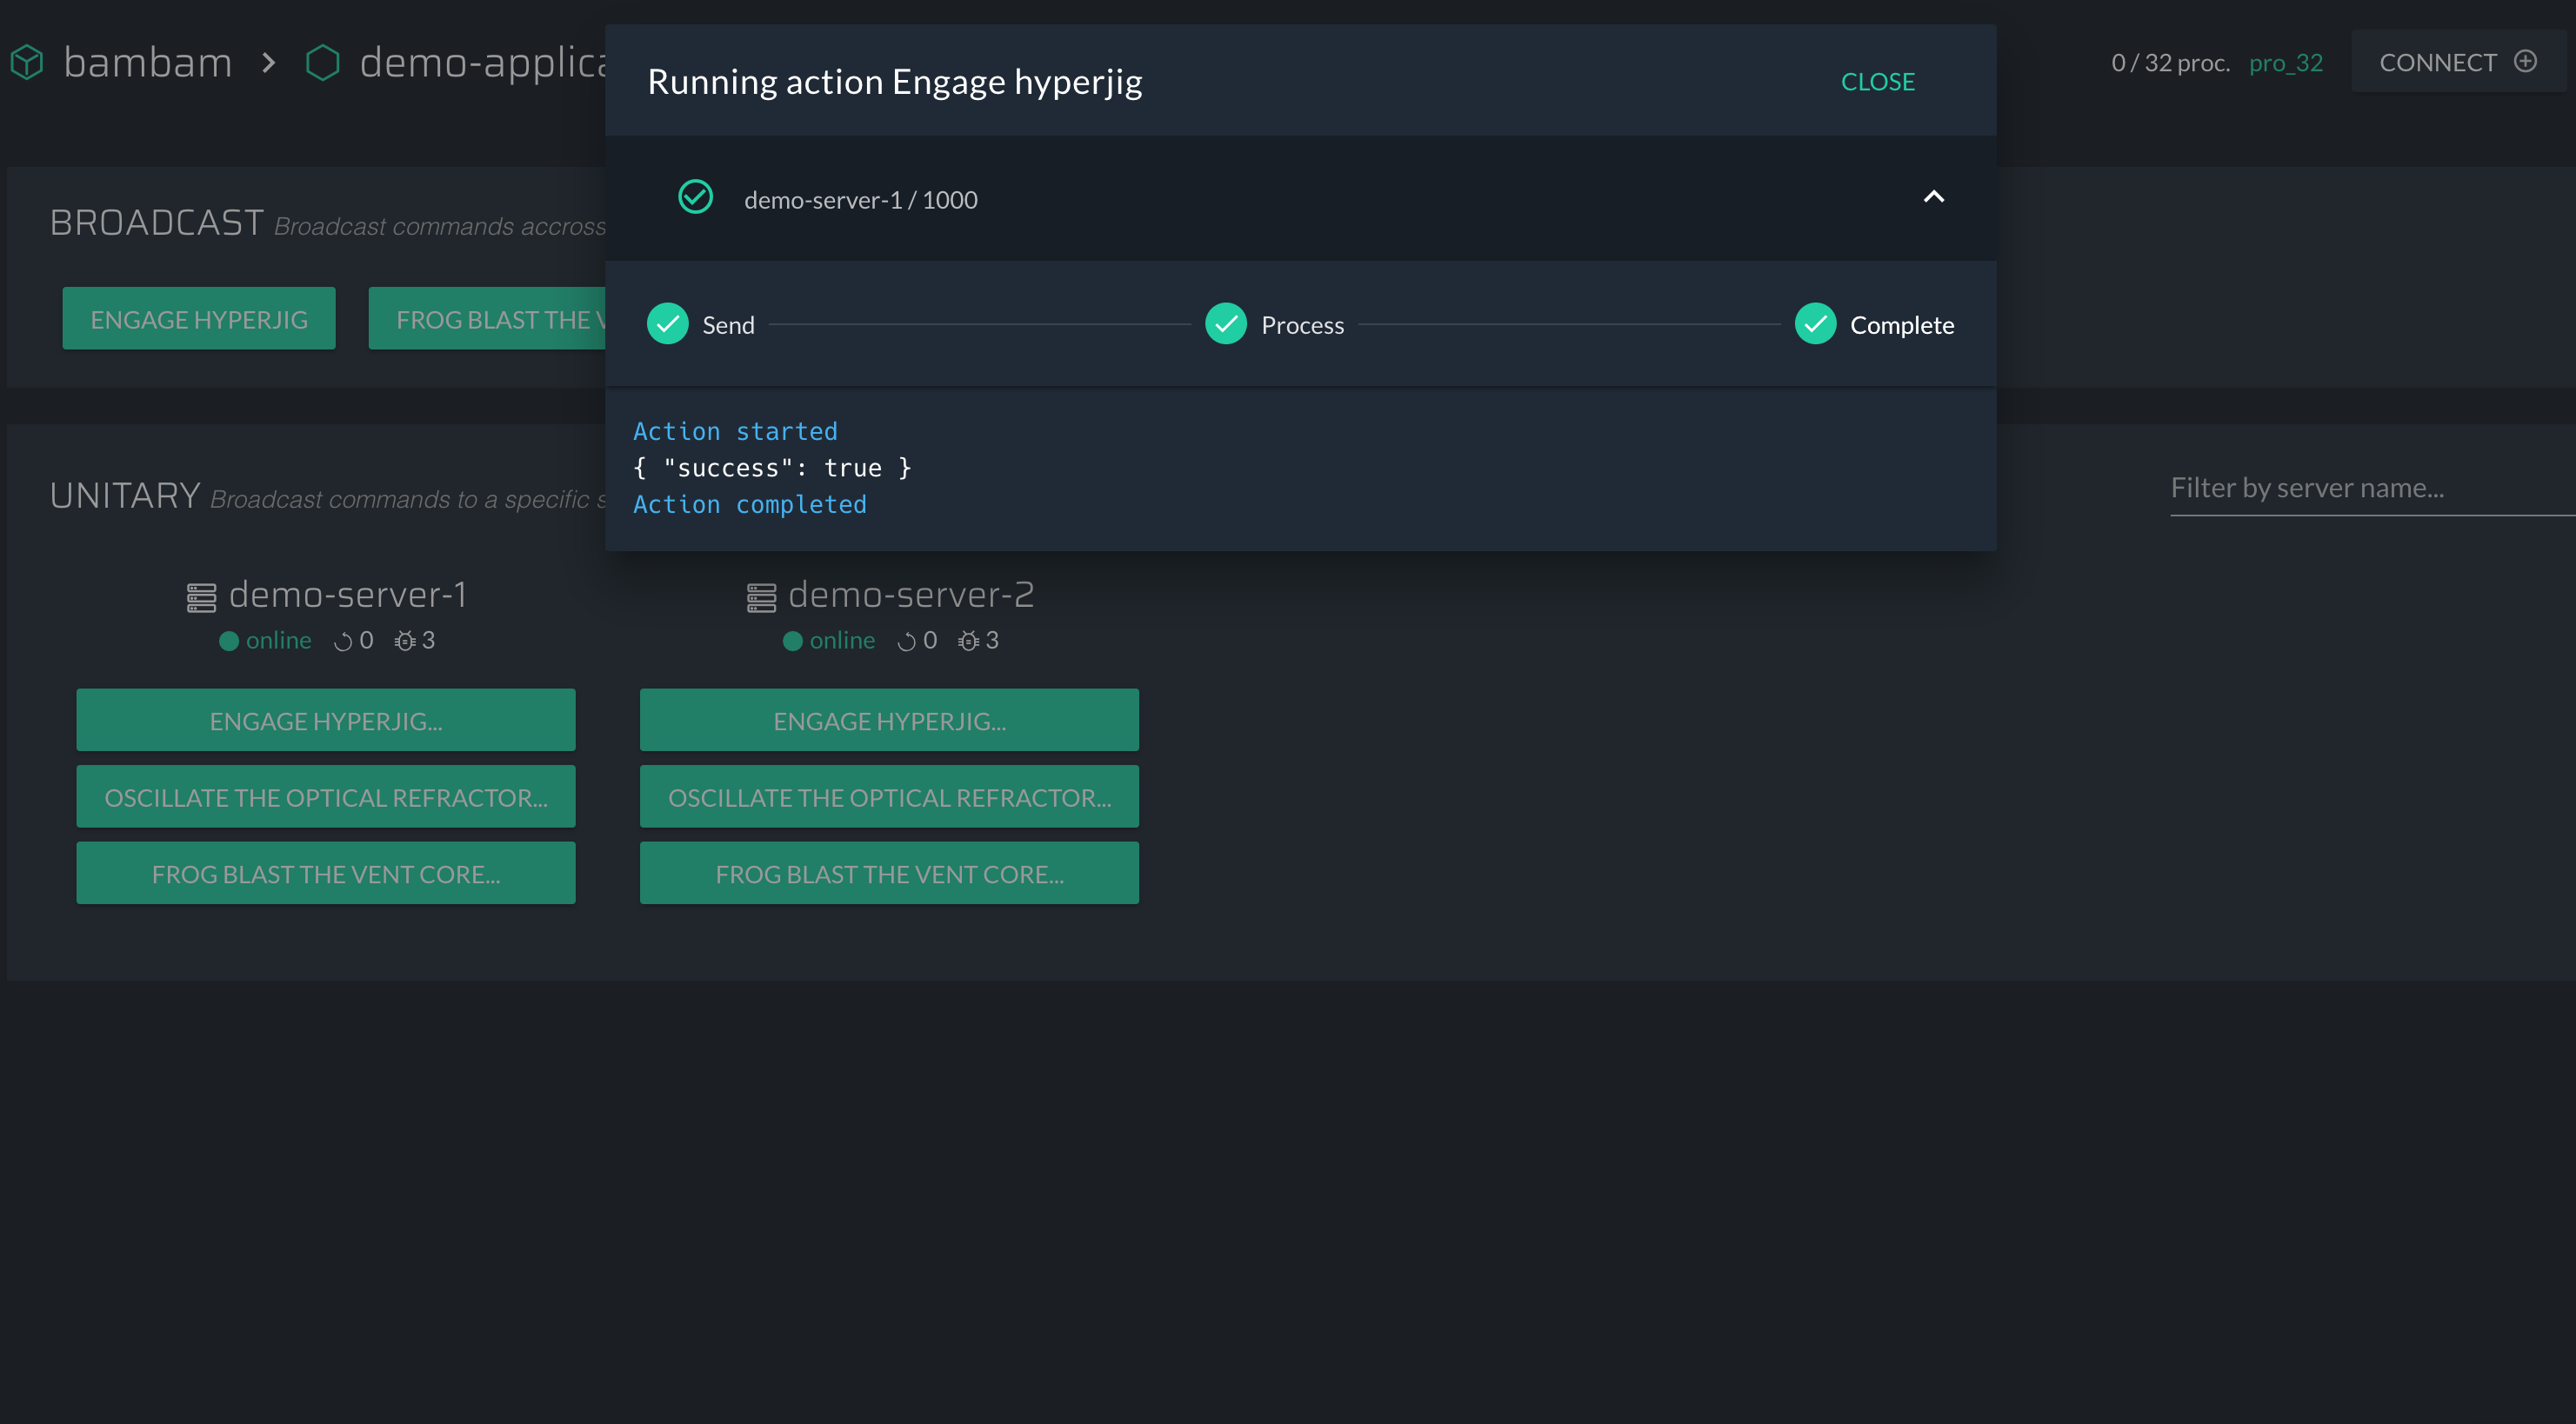Screen dimensions: 2576x1424
Task: Click demo-server-1 restart count icon
Action: point(343,642)
